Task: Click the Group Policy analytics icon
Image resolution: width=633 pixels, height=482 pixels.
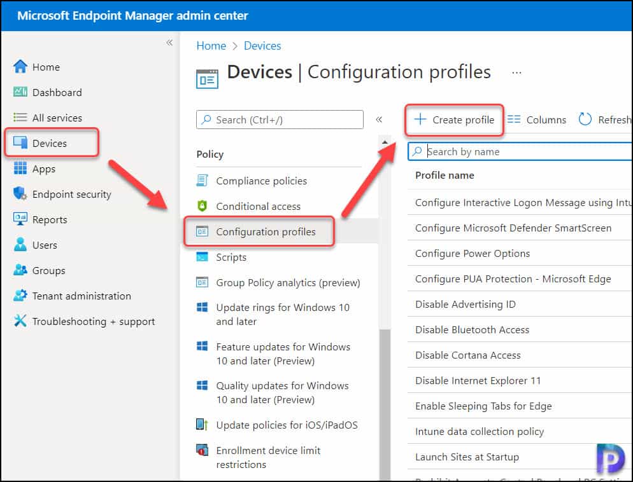Action: coord(203,282)
